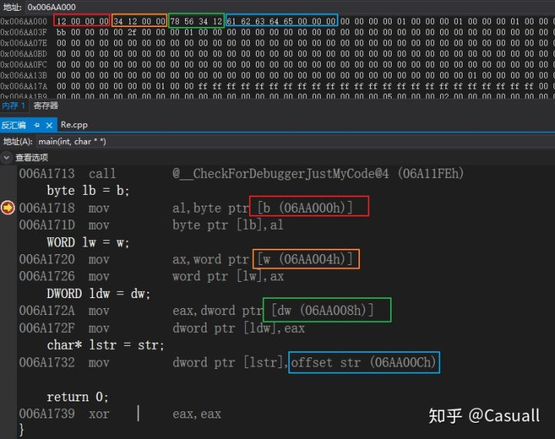Select source line 'return 0;'

(77, 397)
